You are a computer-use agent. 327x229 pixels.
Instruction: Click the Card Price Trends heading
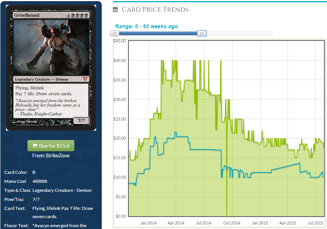[x=155, y=10]
